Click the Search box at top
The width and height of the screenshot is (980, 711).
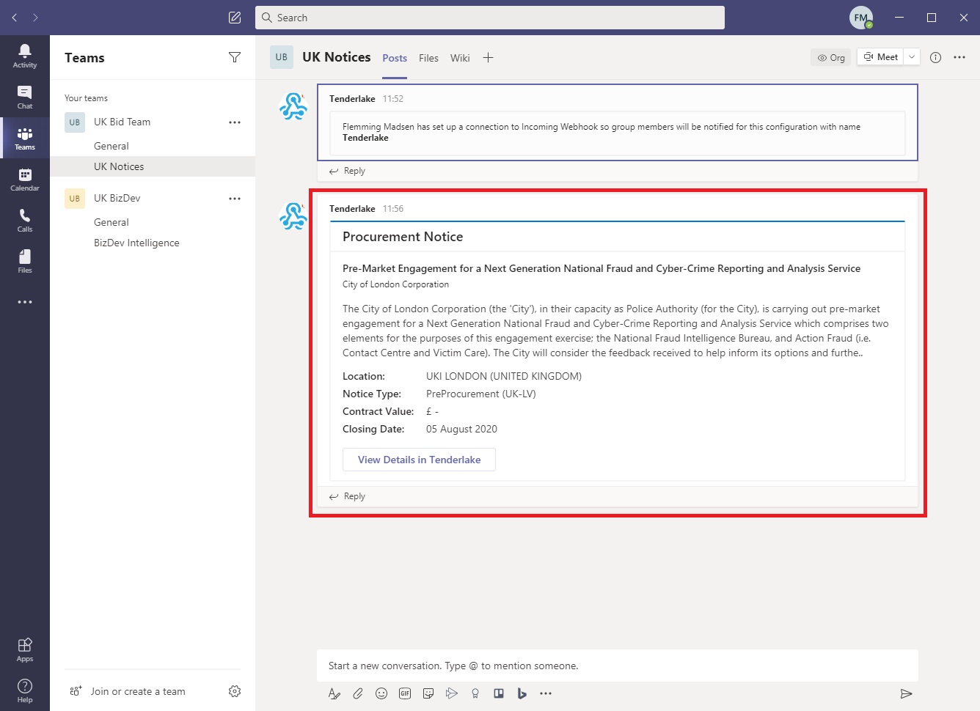tap(490, 18)
